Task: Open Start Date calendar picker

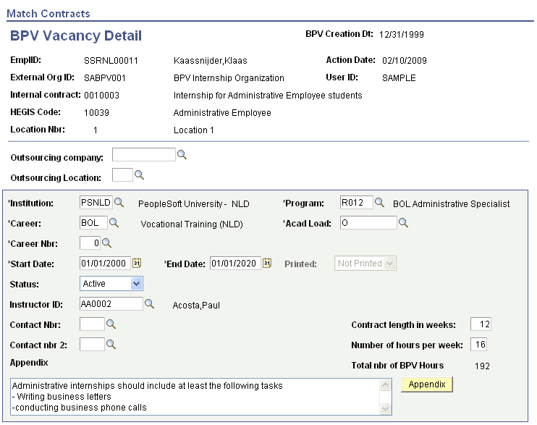Action: (x=137, y=264)
